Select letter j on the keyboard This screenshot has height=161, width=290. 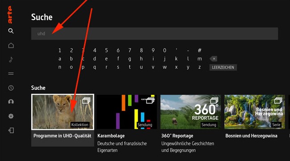164,59
